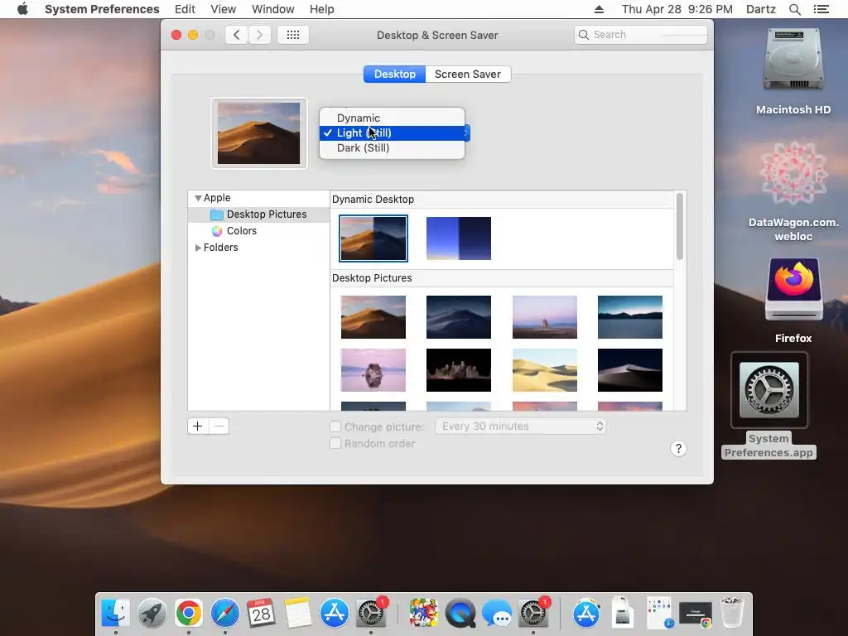Screen dimensions: 848x636
Task: Select the dark night sand dune thumbnail
Action: pos(630,370)
